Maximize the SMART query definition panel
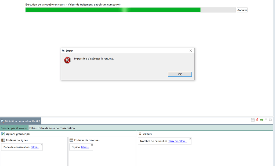Viewport: 275px width, 166px height. 270,119
